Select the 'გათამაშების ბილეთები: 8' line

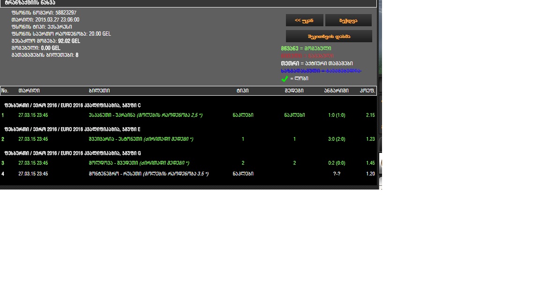pyautogui.click(x=45, y=55)
